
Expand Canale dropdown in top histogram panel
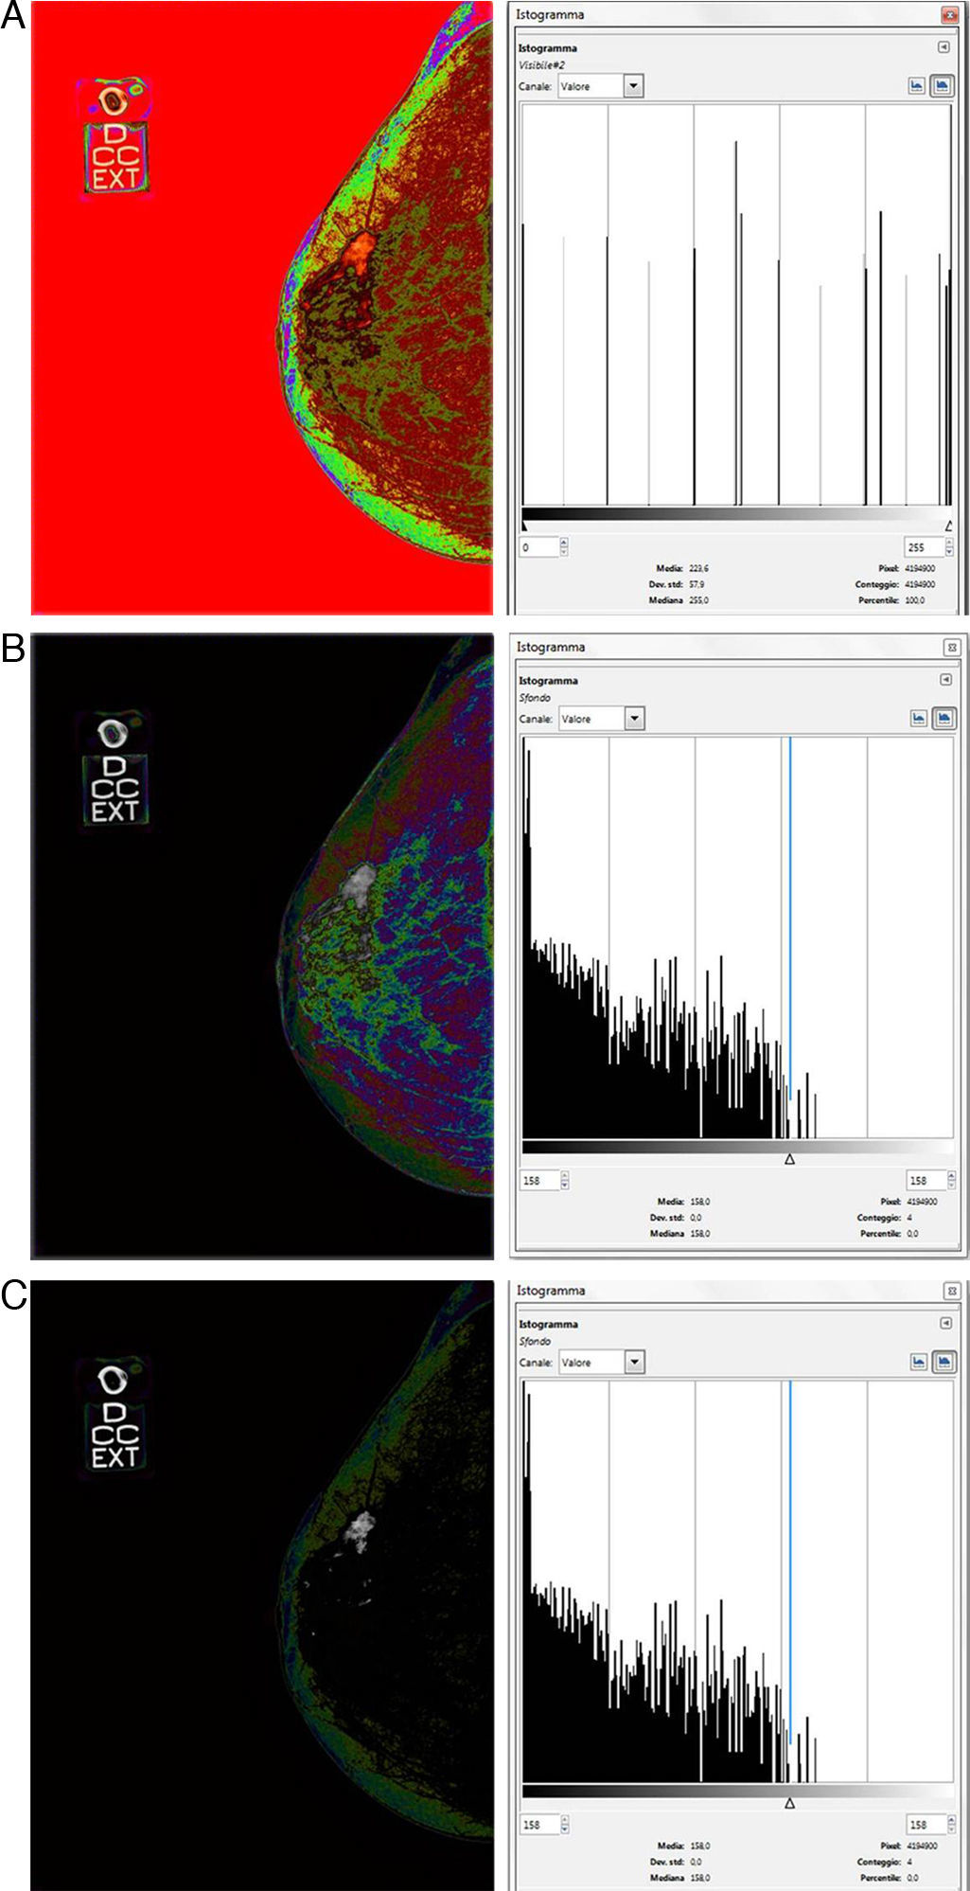[633, 86]
